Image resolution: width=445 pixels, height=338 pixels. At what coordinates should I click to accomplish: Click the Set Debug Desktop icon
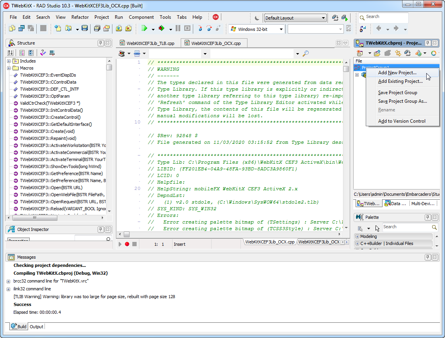point(345,18)
